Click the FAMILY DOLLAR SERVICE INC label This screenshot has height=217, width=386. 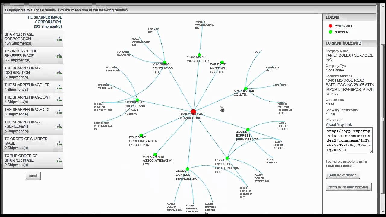coord(174,207)
